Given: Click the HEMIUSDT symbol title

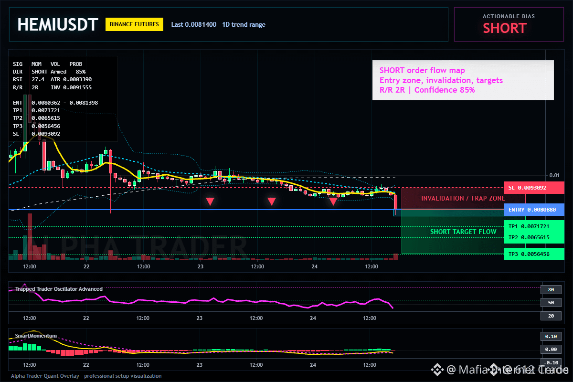Looking at the screenshot, I should pyautogui.click(x=58, y=24).
